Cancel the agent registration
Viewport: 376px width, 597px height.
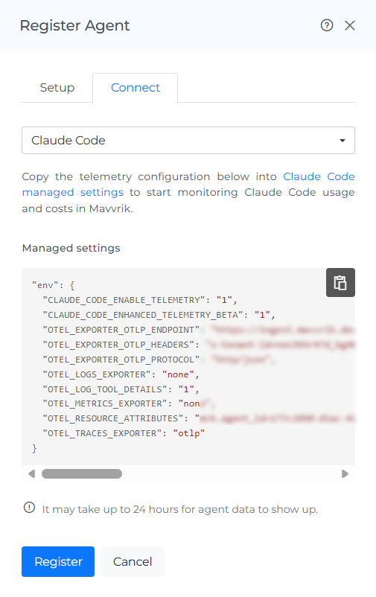[133, 561]
